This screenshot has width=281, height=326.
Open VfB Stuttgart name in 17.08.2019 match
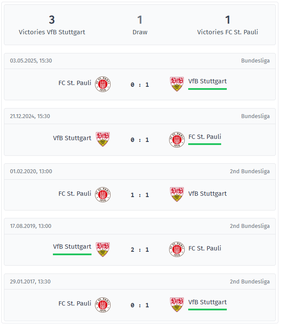click(72, 247)
